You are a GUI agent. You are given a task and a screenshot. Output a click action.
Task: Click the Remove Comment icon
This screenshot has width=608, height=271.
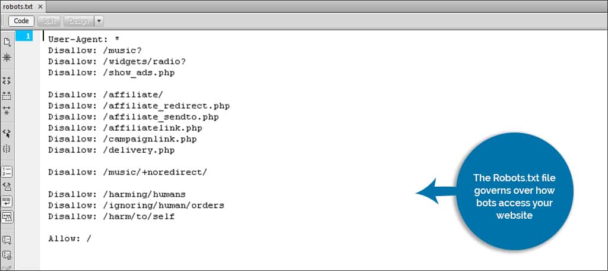[x=7, y=255]
